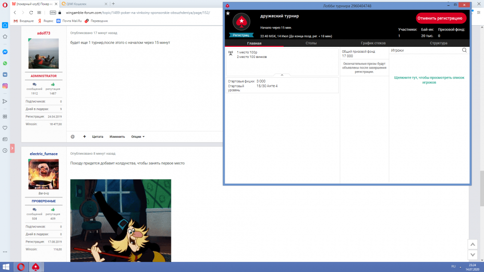Show hidden tray icons arrow
Viewport: 484px width, 272px height.
[x=460, y=267]
